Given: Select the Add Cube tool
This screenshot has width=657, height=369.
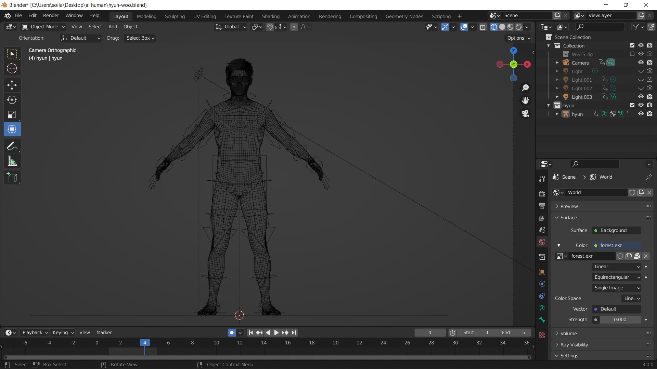Looking at the screenshot, I should tap(12, 177).
